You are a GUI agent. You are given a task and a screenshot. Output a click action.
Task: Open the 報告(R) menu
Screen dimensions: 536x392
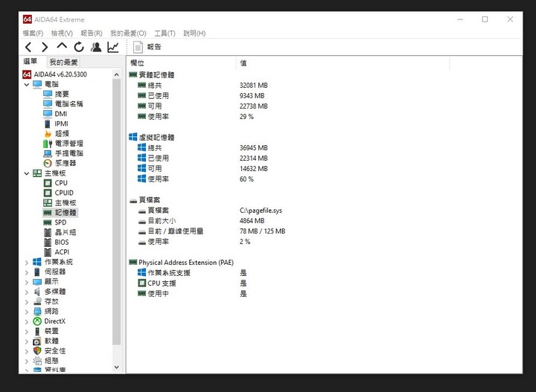pos(92,33)
